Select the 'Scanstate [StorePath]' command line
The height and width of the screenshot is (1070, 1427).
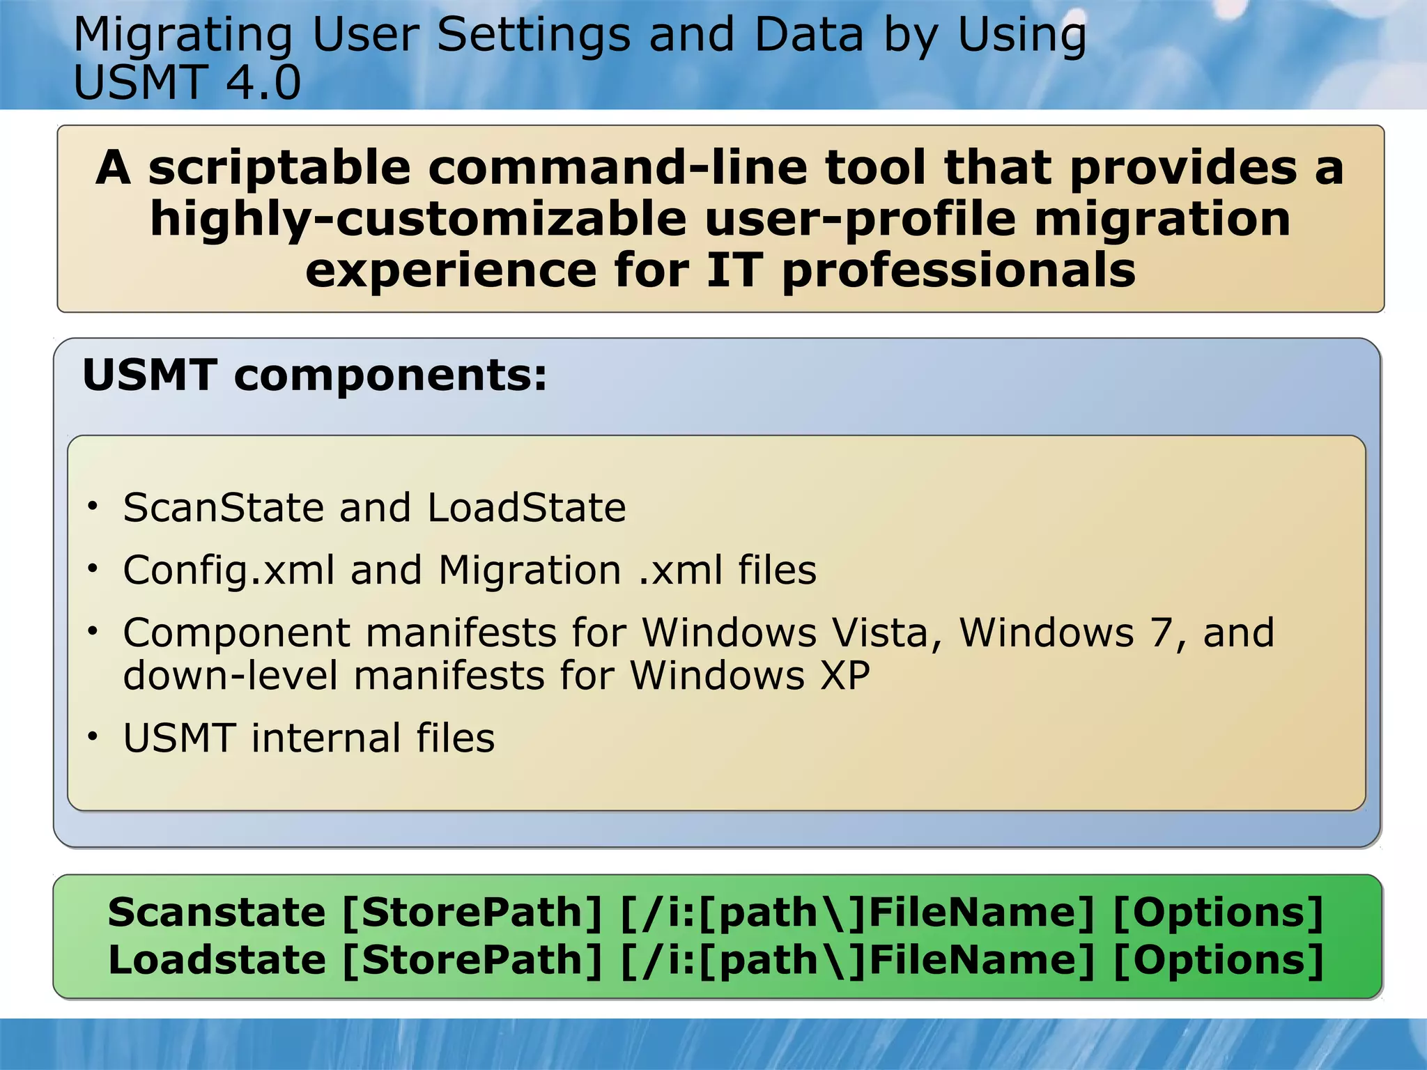(x=716, y=913)
